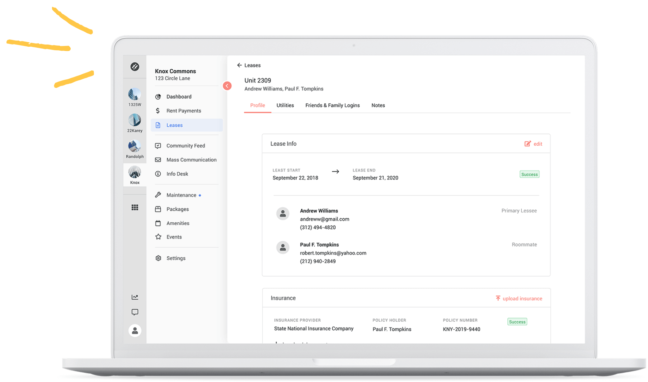Select the Rent Payments dollar icon

(158, 111)
